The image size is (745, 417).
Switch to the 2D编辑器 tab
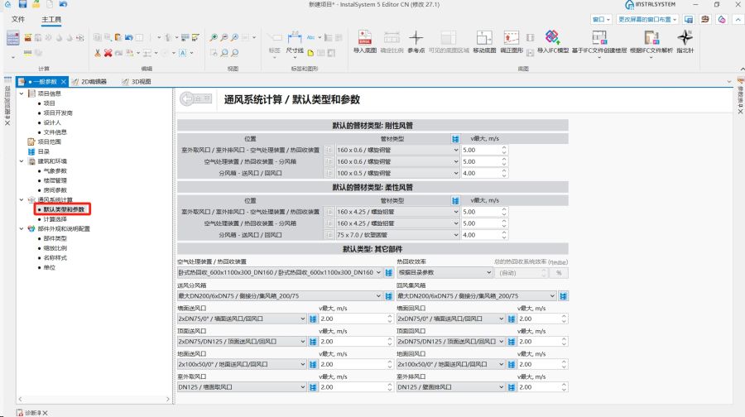coord(89,81)
